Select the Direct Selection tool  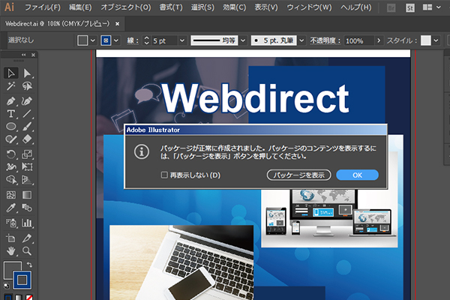coord(27,73)
